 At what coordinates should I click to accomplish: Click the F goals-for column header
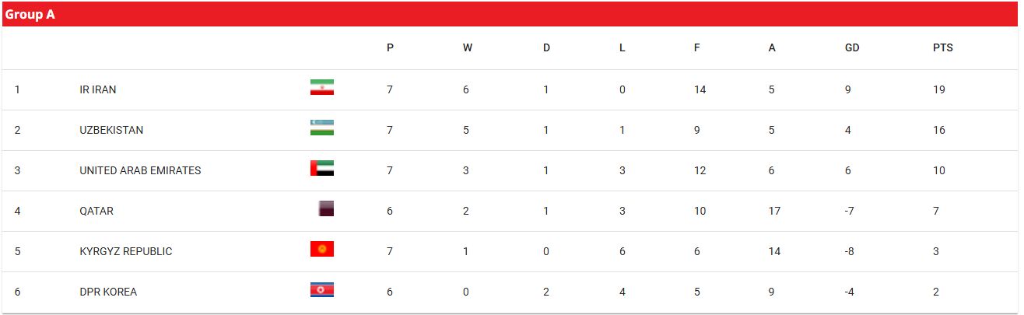pos(697,47)
